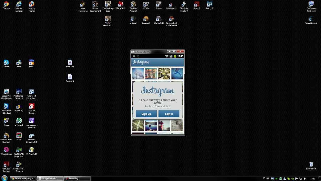
Task: Open Jurassic Park - The Game icon
Action: click(x=171, y=21)
